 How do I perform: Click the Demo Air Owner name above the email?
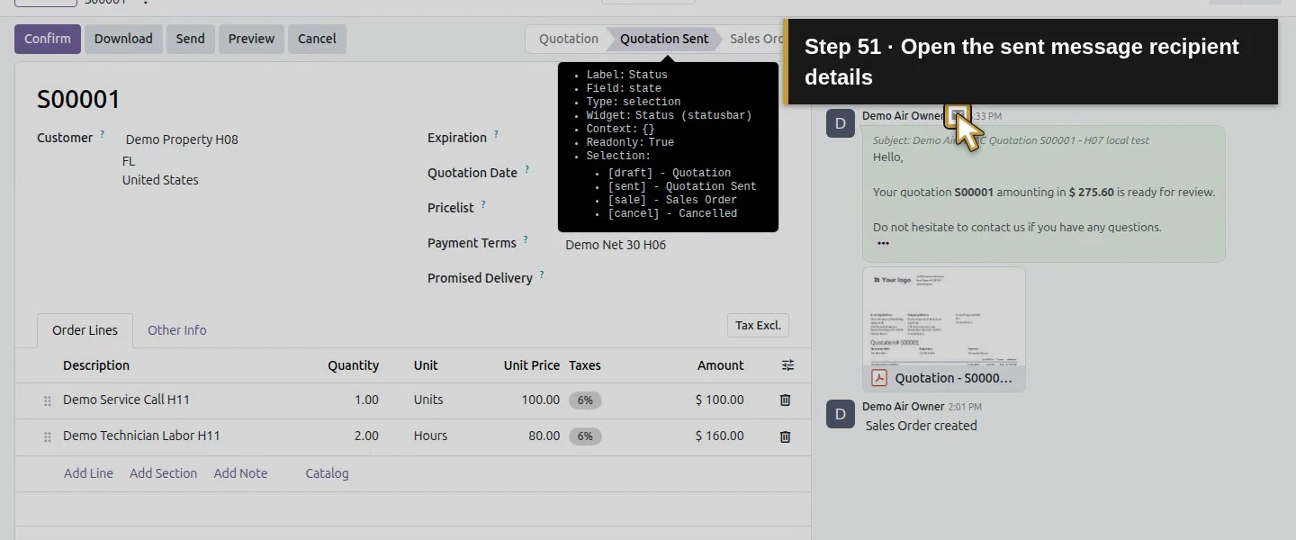[x=903, y=116]
